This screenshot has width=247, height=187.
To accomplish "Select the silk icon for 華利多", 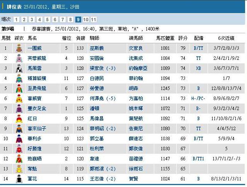I will click(x=19, y=139).
